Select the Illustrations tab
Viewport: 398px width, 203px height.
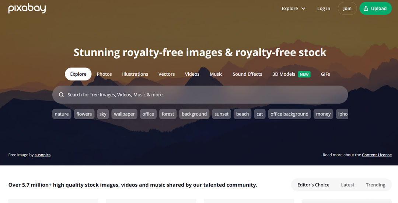[135, 74]
